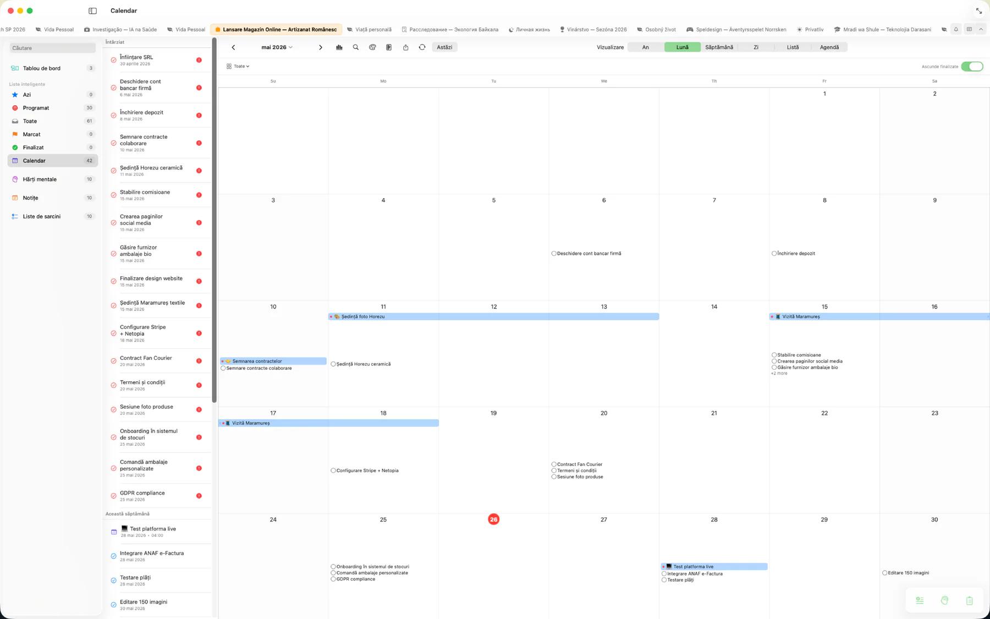The height and width of the screenshot is (619, 990).
Task: Open notifications bell icon
Action: (x=956, y=29)
